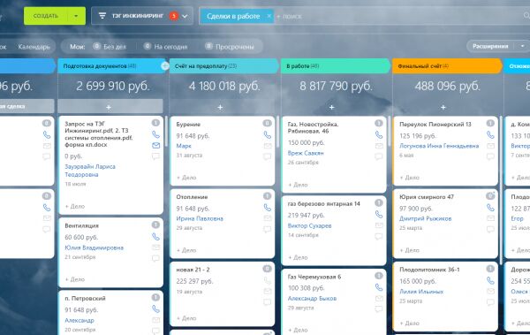Open comment icon on Бурение card
Viewport: 530px width, 335px height.
(268, 156)
